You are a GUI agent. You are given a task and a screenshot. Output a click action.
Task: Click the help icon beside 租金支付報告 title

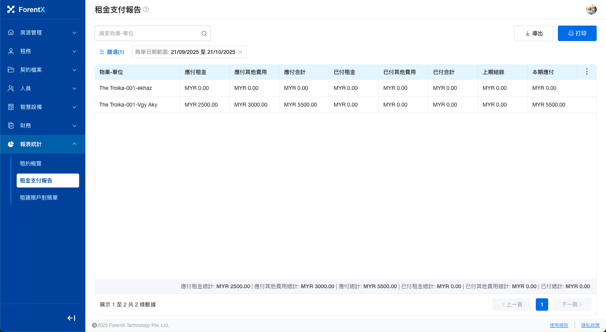click(x=146, y=9)
